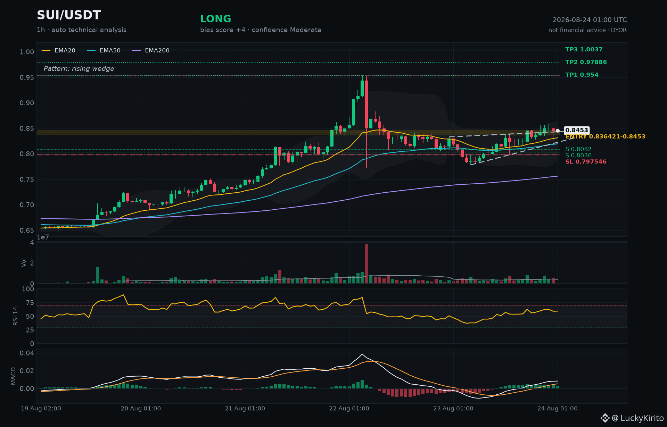
Task: Click the 0.04 tick on the MACD axis
Action: click(27, 353)
